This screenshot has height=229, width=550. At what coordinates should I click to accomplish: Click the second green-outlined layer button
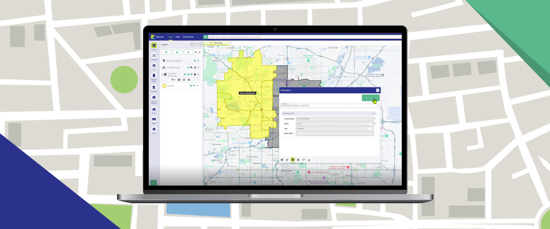177,52
